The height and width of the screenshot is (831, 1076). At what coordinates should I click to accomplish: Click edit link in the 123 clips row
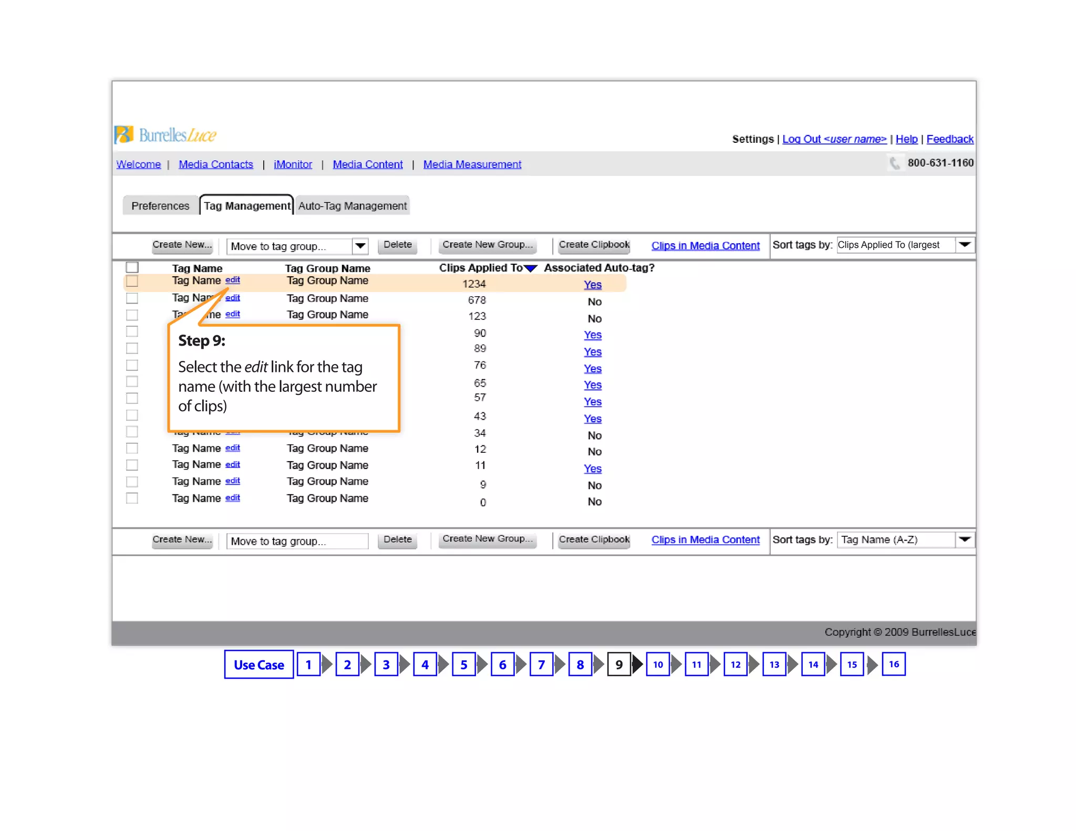click(233, 314)
